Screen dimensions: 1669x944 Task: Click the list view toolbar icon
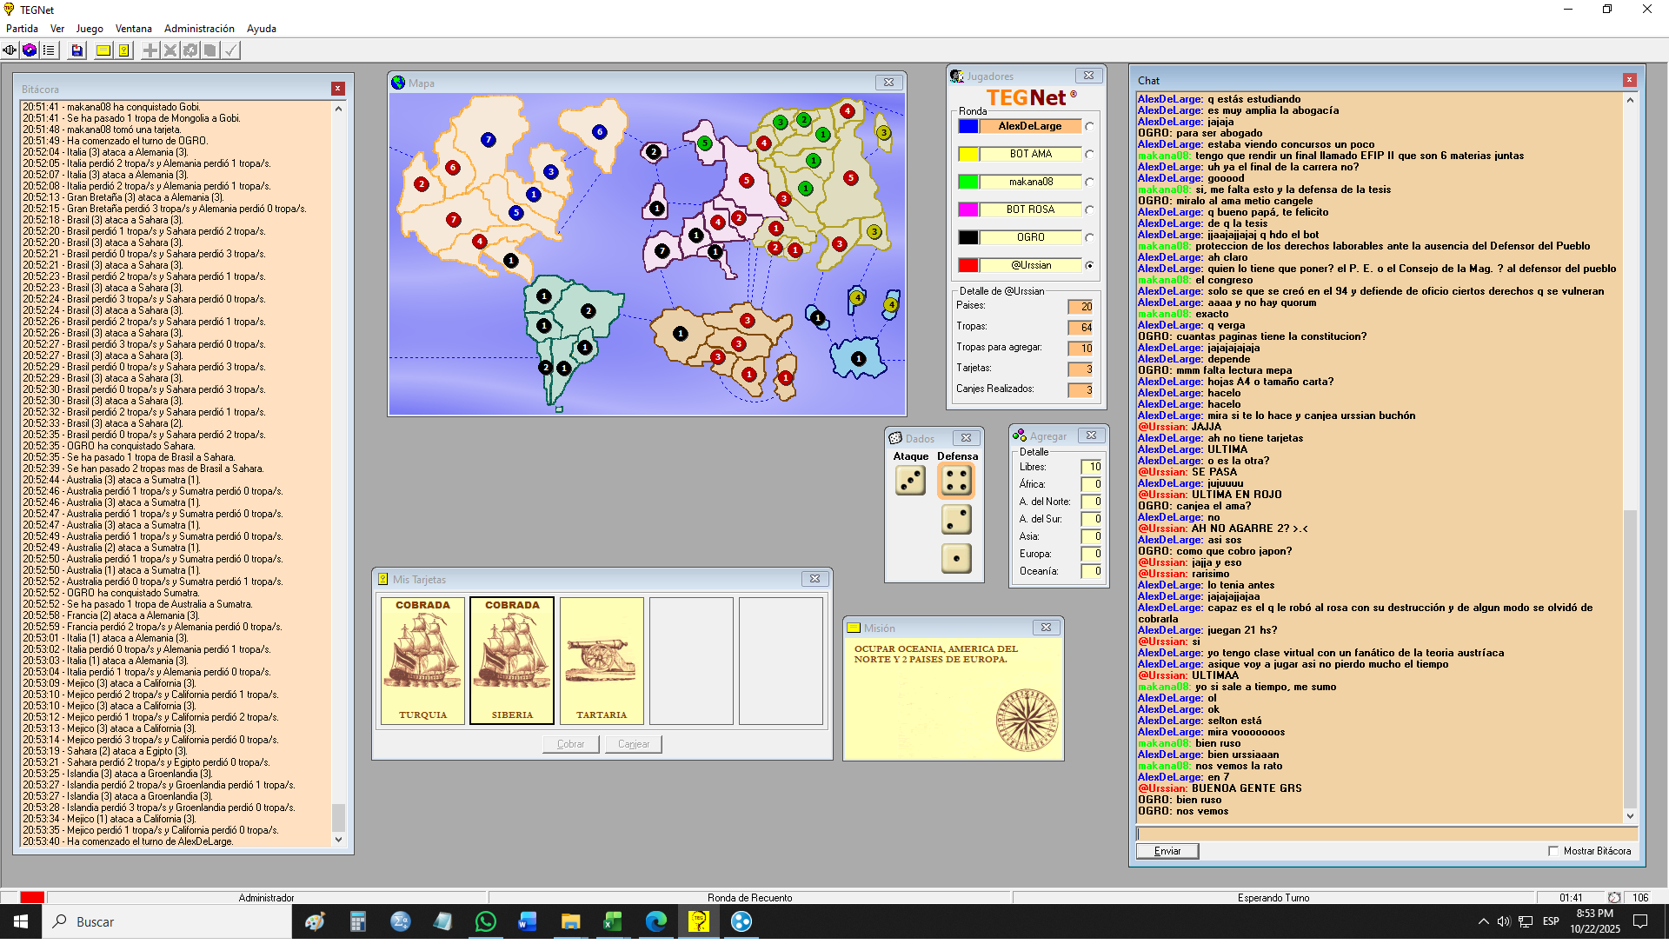click(49, 50)
